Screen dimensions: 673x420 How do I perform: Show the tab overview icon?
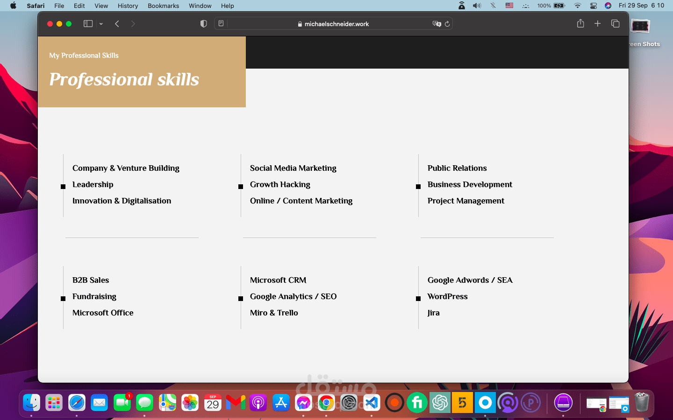tap(615, 24)
